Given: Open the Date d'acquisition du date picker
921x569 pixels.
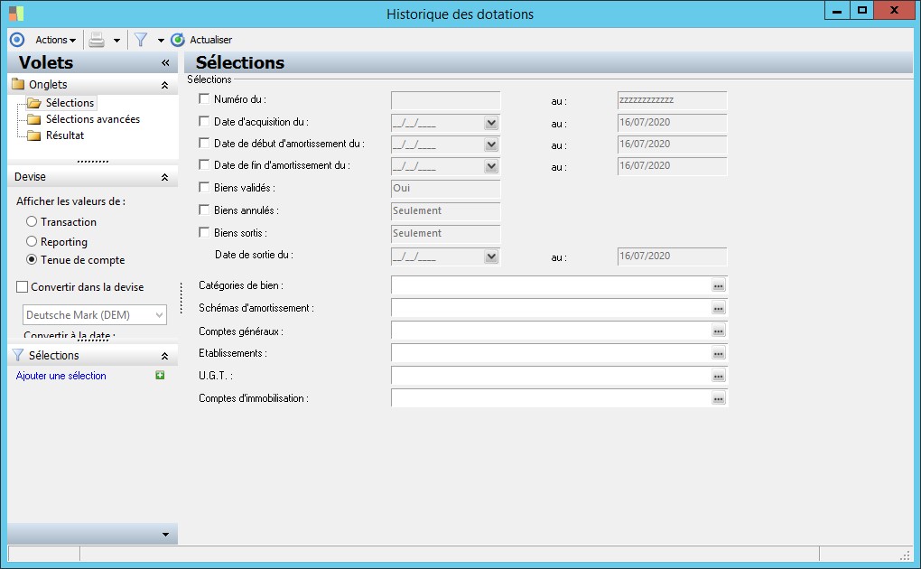Looking at the screenshot, I should 491,123.
